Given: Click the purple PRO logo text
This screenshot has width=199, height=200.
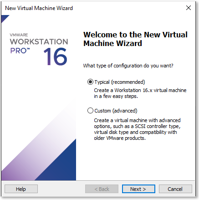Looking at the screenshot, I should [20, 51].
